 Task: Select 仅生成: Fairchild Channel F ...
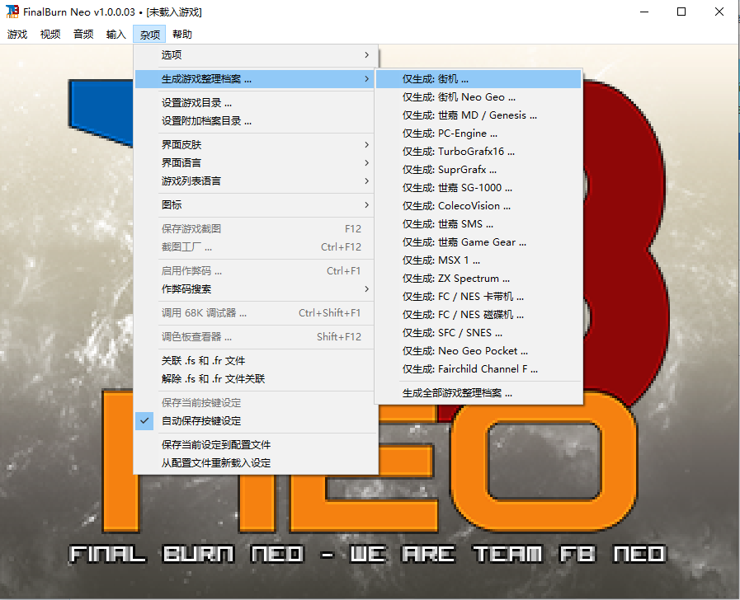[x=478, y=369]
